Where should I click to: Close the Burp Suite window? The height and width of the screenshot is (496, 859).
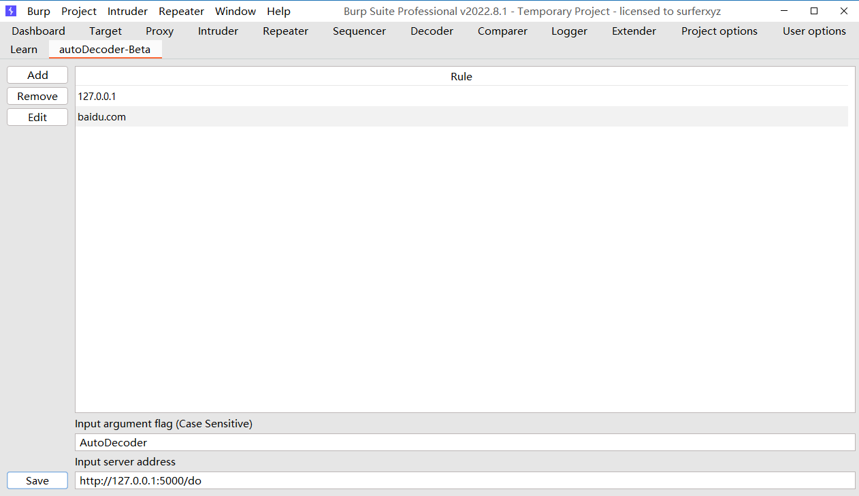click(844, 11)
